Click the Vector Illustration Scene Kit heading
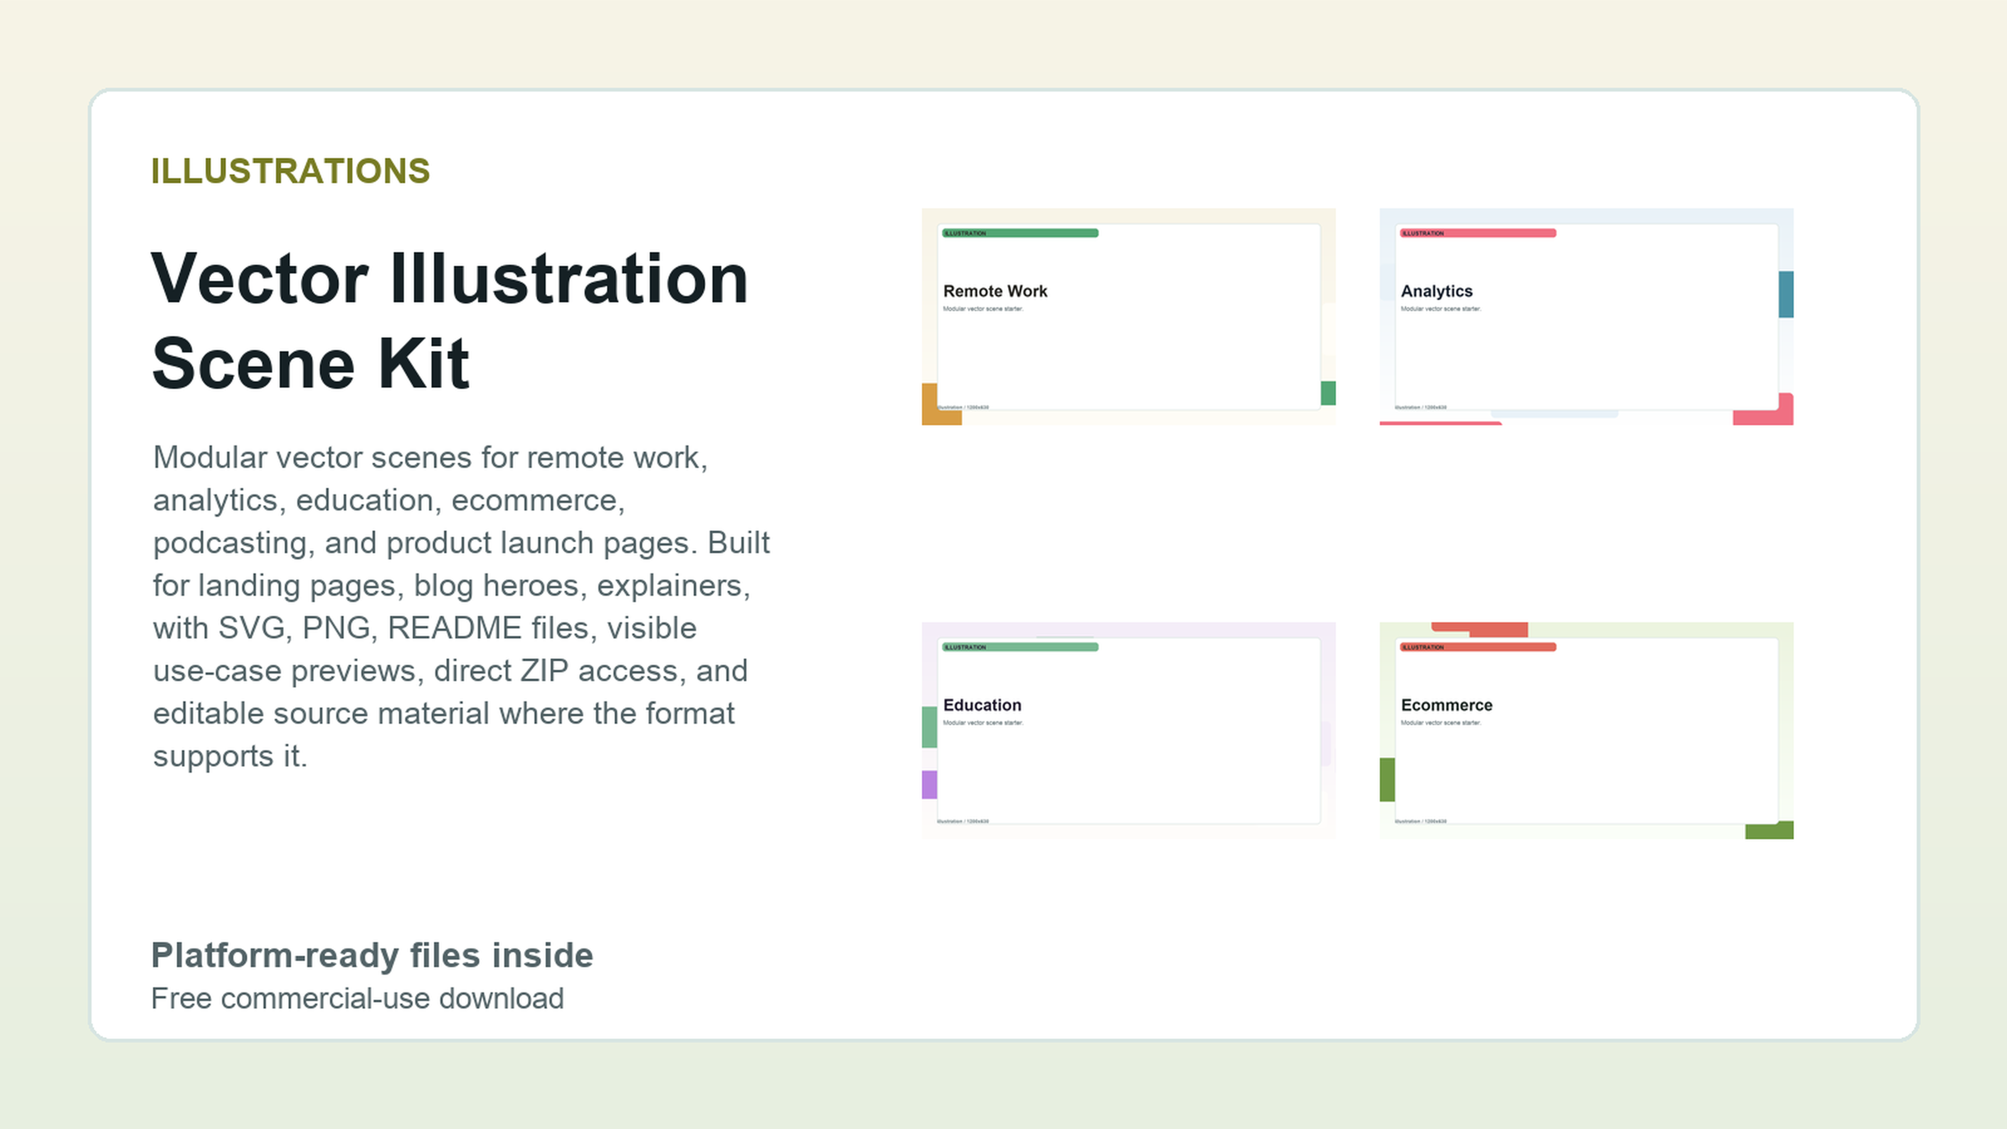The width and height of the screenshot is (2007, 1129). [x=450, y=321]
